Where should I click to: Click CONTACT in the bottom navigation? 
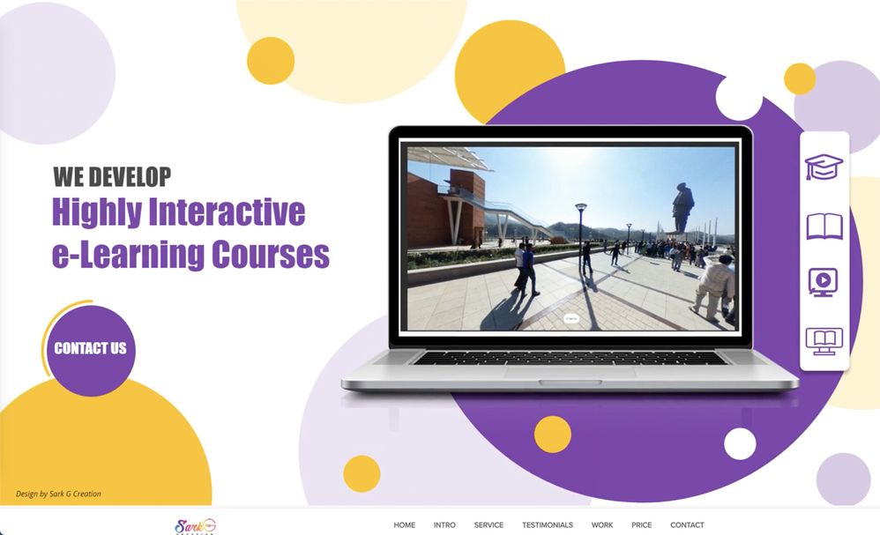click(x=687, y=525)
